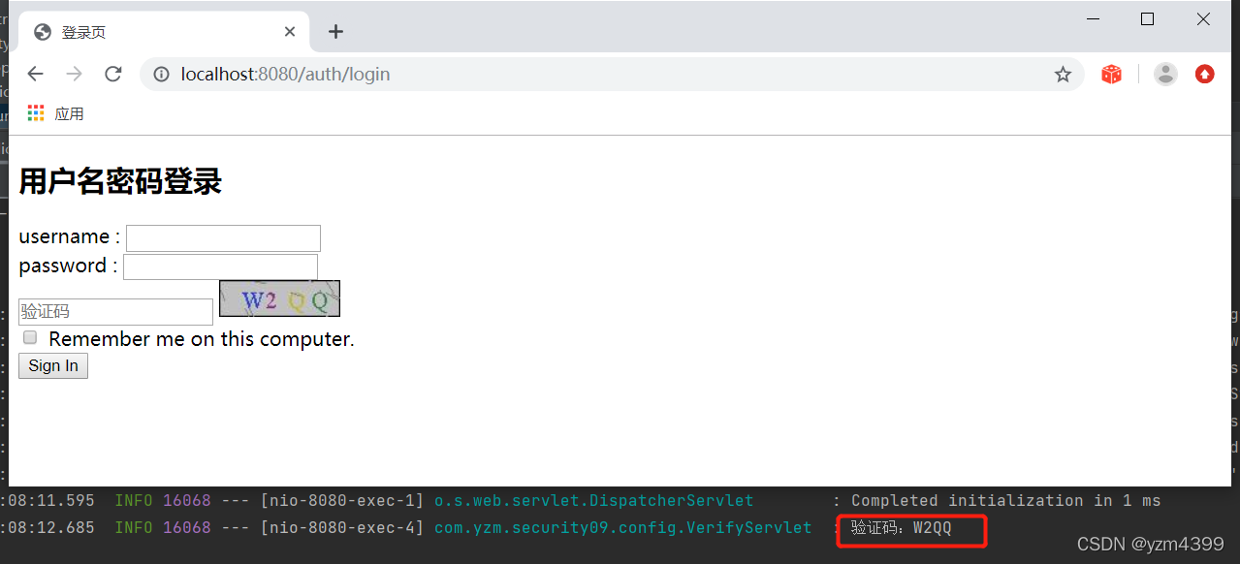Tick the Remember me on this computer checkbox
Viewport: 1240px width, 564px height.
click(x=30, y=338)
